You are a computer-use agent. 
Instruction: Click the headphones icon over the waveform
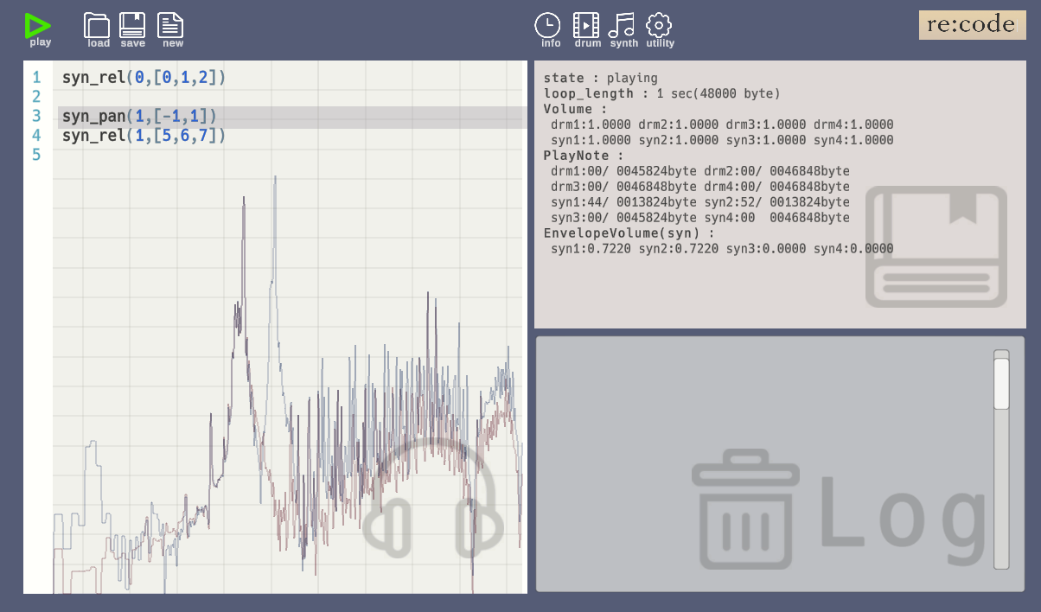pos(432,497)
